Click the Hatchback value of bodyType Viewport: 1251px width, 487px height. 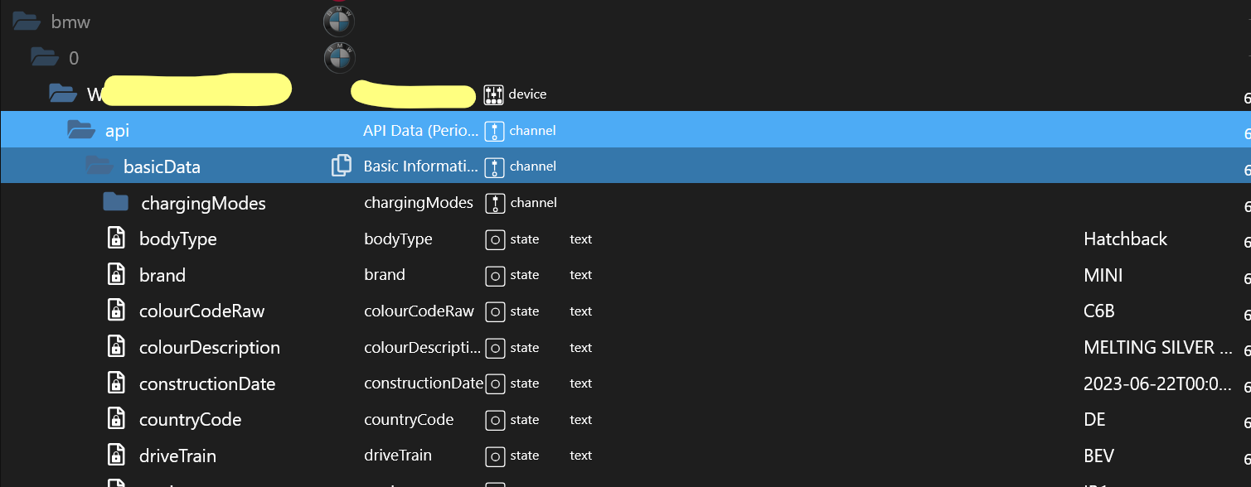1125,239
